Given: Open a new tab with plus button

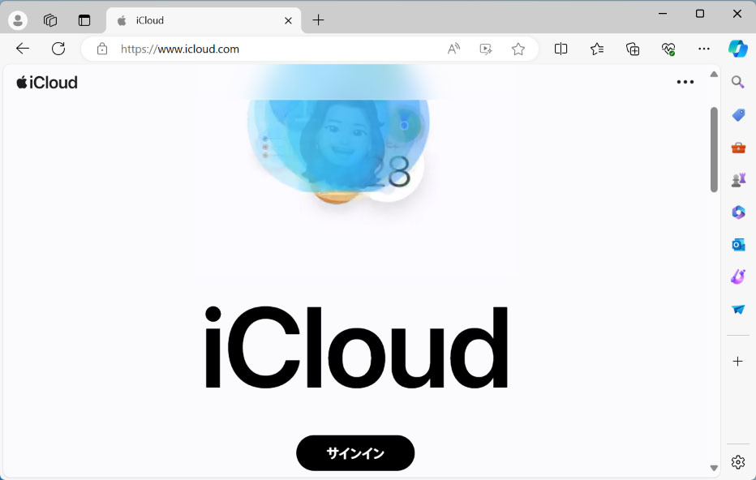Looking at the screenshot, I should (318, 20).
